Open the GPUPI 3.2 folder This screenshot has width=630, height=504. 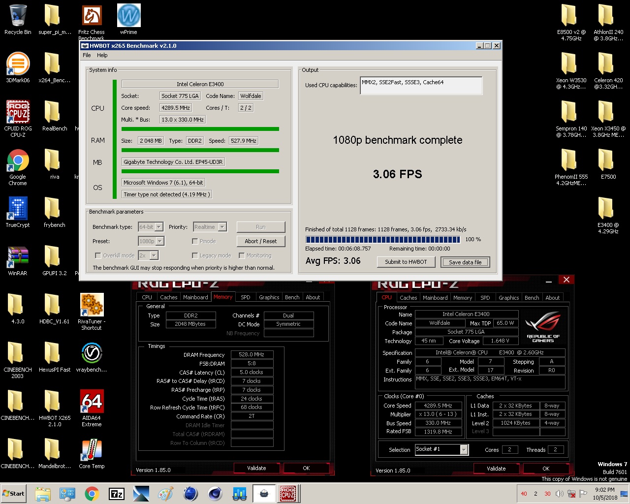[55, 261]
